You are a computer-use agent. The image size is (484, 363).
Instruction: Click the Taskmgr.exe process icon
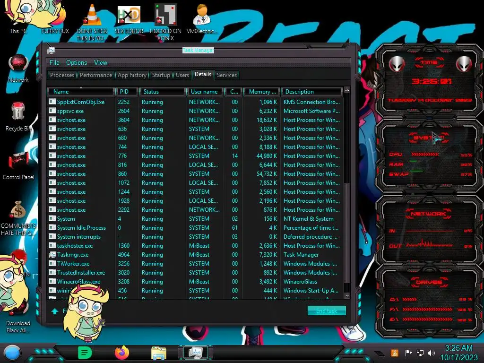point(52,255)
